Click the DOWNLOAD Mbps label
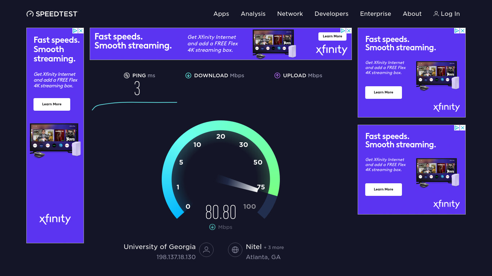This screenshot has height=276, width=492. (x=219, y=75)
